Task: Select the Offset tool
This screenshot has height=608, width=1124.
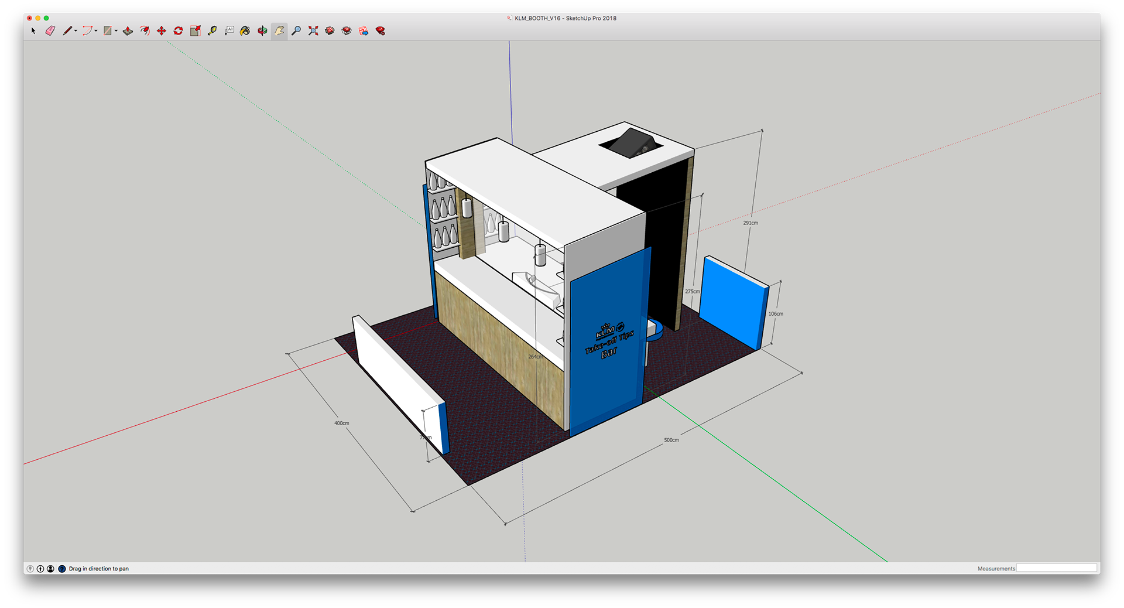Action: (145, 30)
